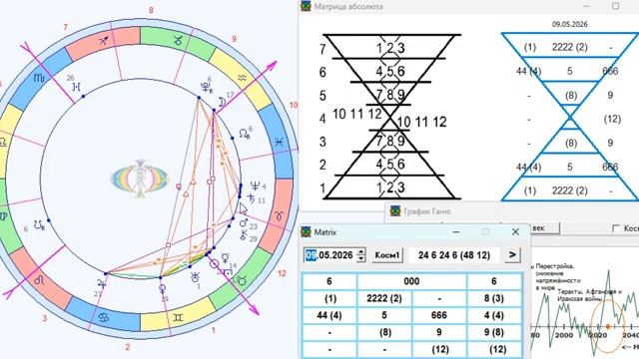
Task: Click the 09.05.2026 date above the blue hourglass
Action: [x=570, y=24]
